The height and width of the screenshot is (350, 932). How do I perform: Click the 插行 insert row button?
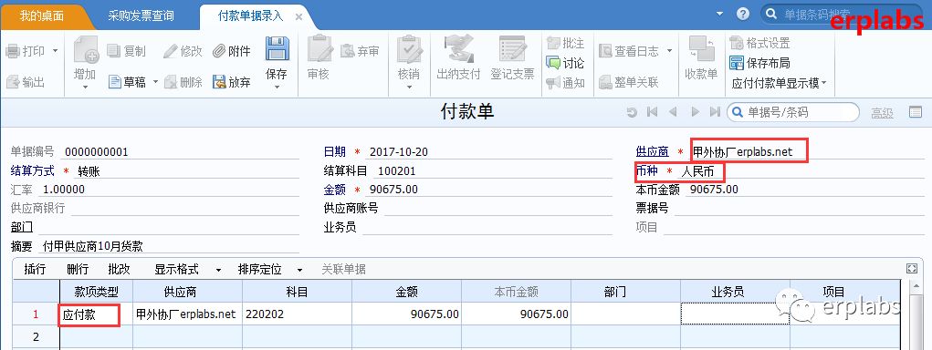coord(35,269)
